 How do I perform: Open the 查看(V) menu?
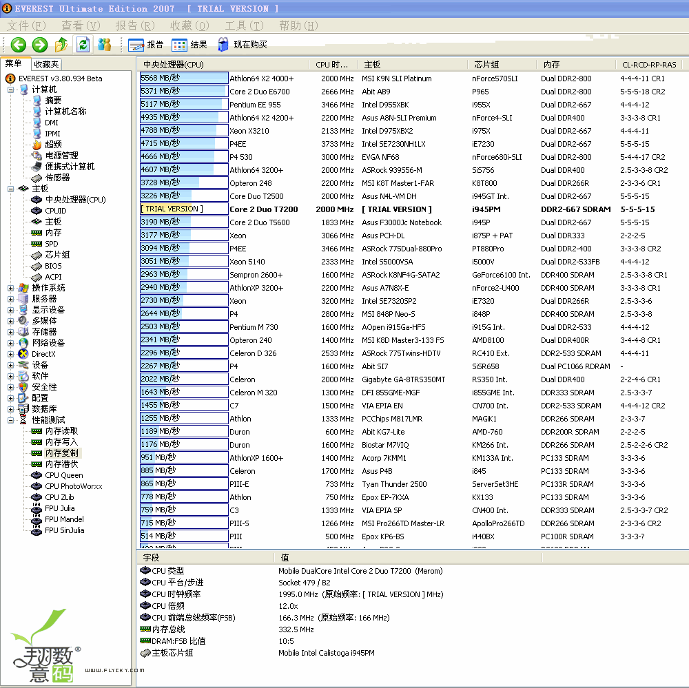(x=81, y=26)
